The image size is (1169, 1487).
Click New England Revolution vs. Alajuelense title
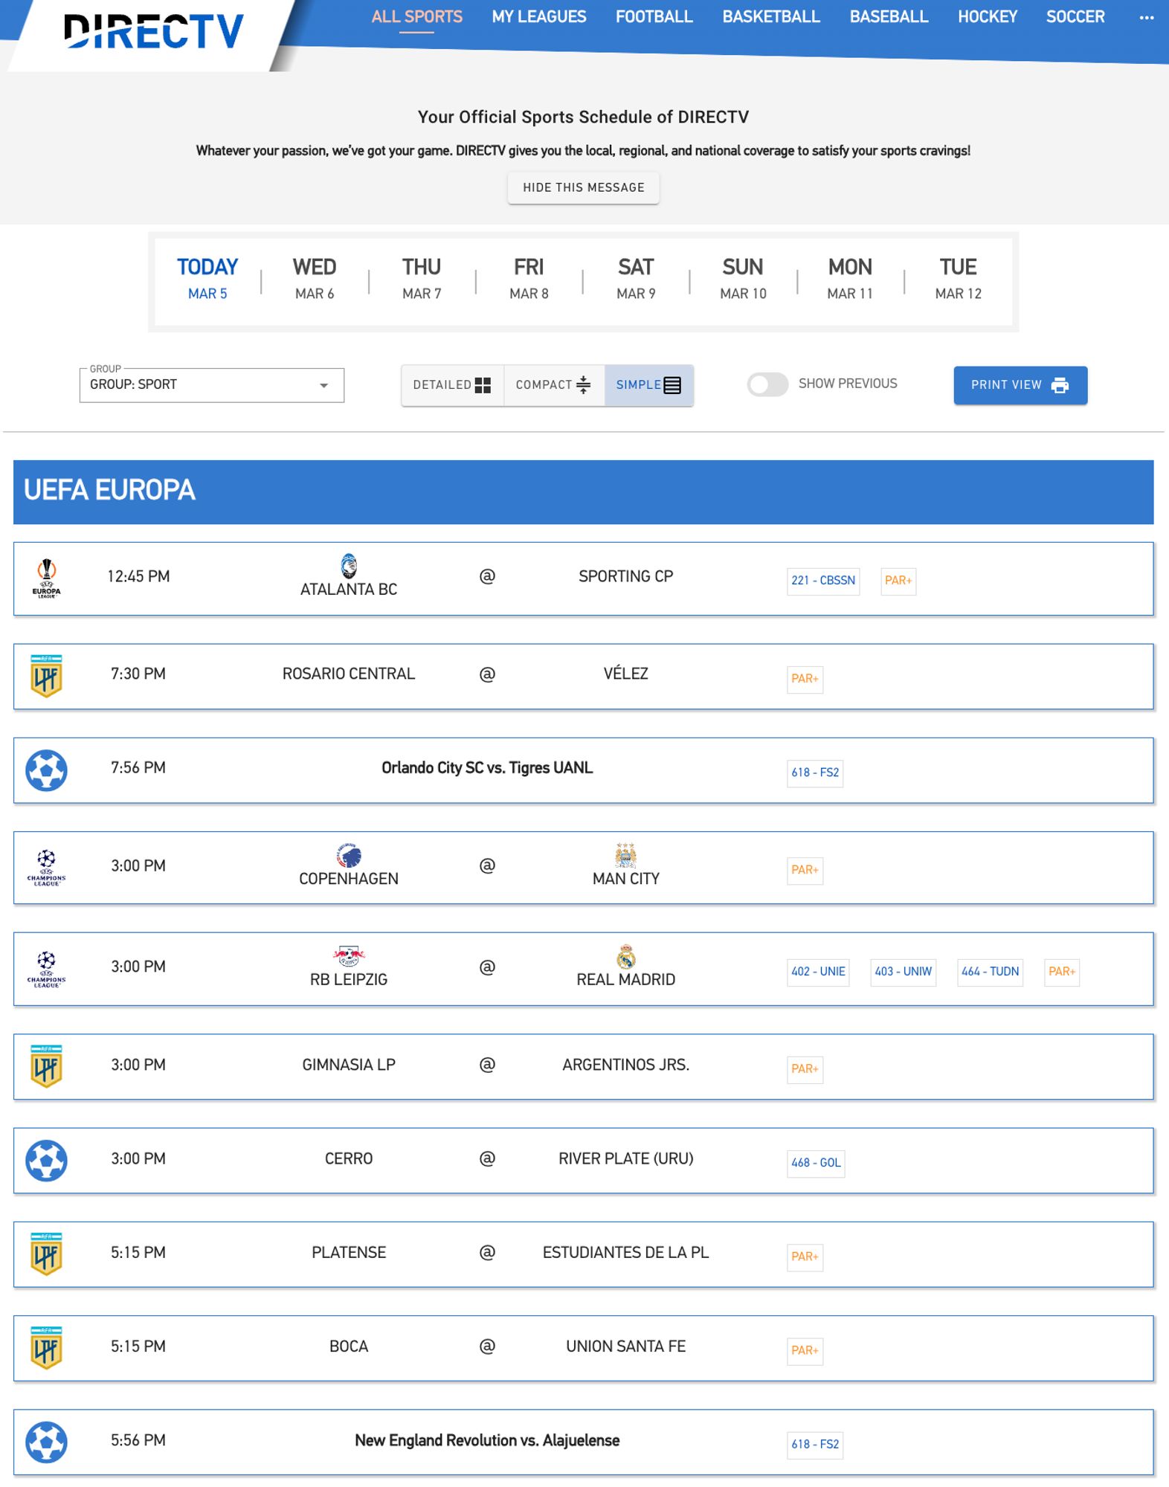click(x=487, y=1441)
